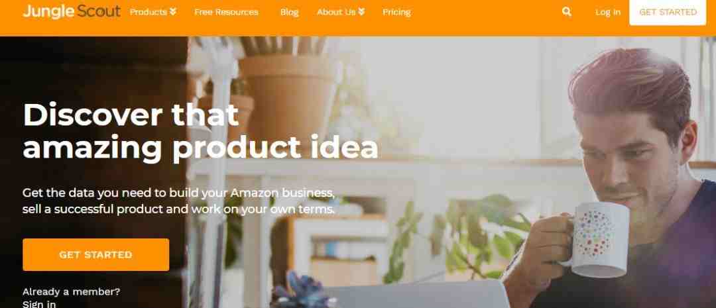Open the search magnifier icon

pyautogui.click(x=567, y=12)
